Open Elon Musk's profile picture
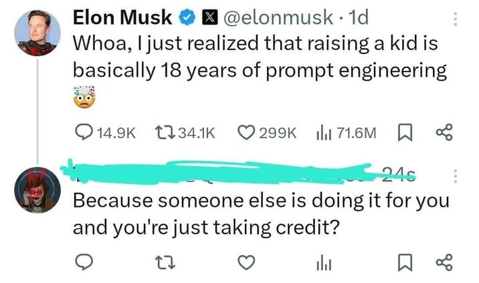The width and height of the screenshot is (479, 283). click(x=37, y=33)
